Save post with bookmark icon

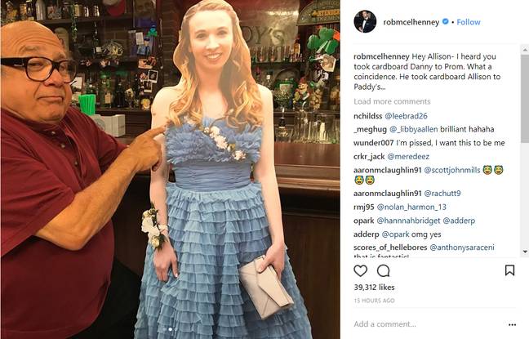(x=509, y=270)
